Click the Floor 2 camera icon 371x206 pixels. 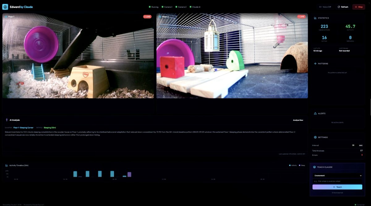[x=160, y=16]
